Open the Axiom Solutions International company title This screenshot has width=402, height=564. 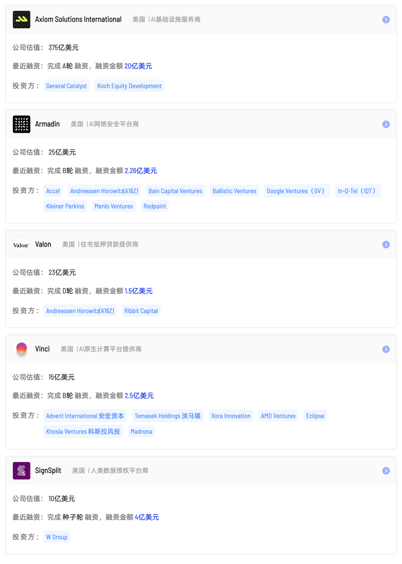[78, 19]
